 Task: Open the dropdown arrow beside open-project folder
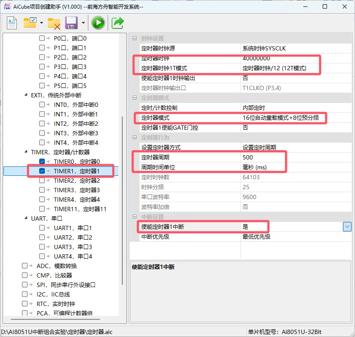41,23
